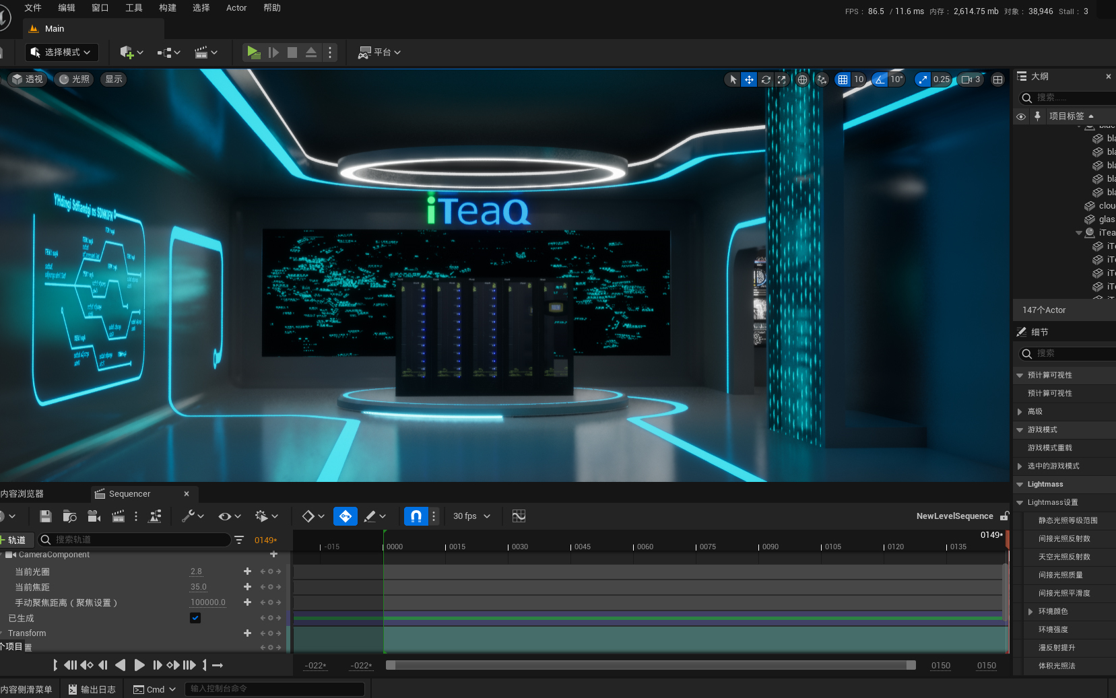Image resolution: width=1116 pixels, height=698 pixels.
Task: Switch to the 内容浏览器 tab
Action: click(22, 494)
